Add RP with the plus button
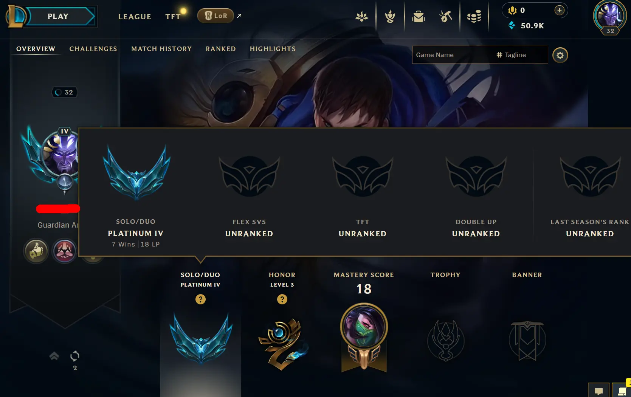 (560, 10)
